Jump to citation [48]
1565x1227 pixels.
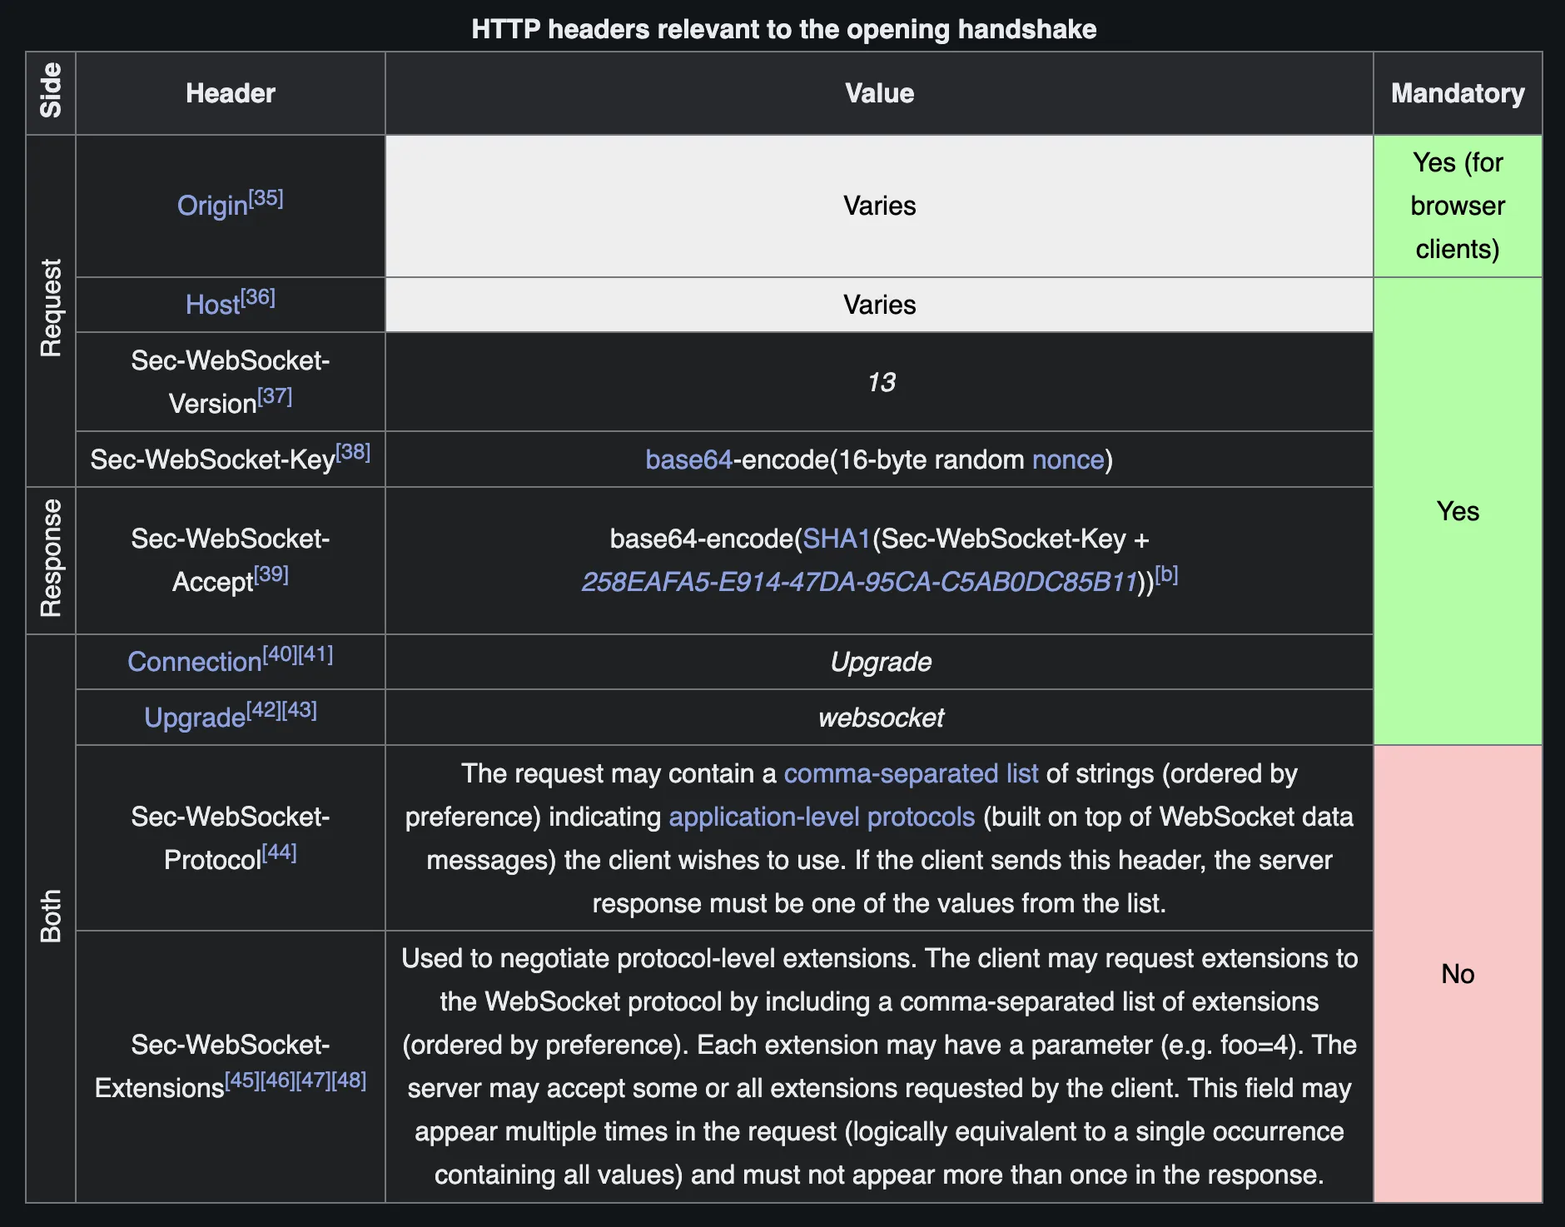350,1080
